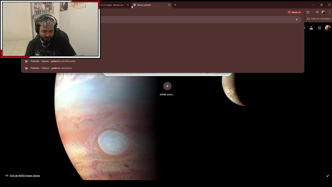The width and height of the screenshot is (332, 187).
Task: Click the Pokédle favicon beside Clásico
Action: click(26, 68)
